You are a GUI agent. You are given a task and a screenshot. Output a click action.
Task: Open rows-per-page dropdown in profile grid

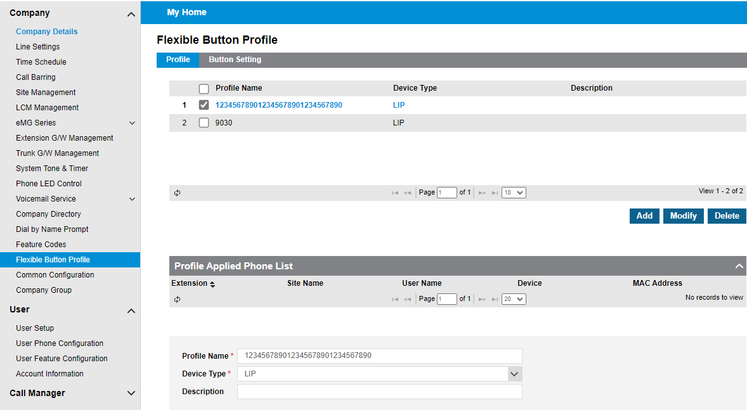pyautogui.click(x=514, y=193)
